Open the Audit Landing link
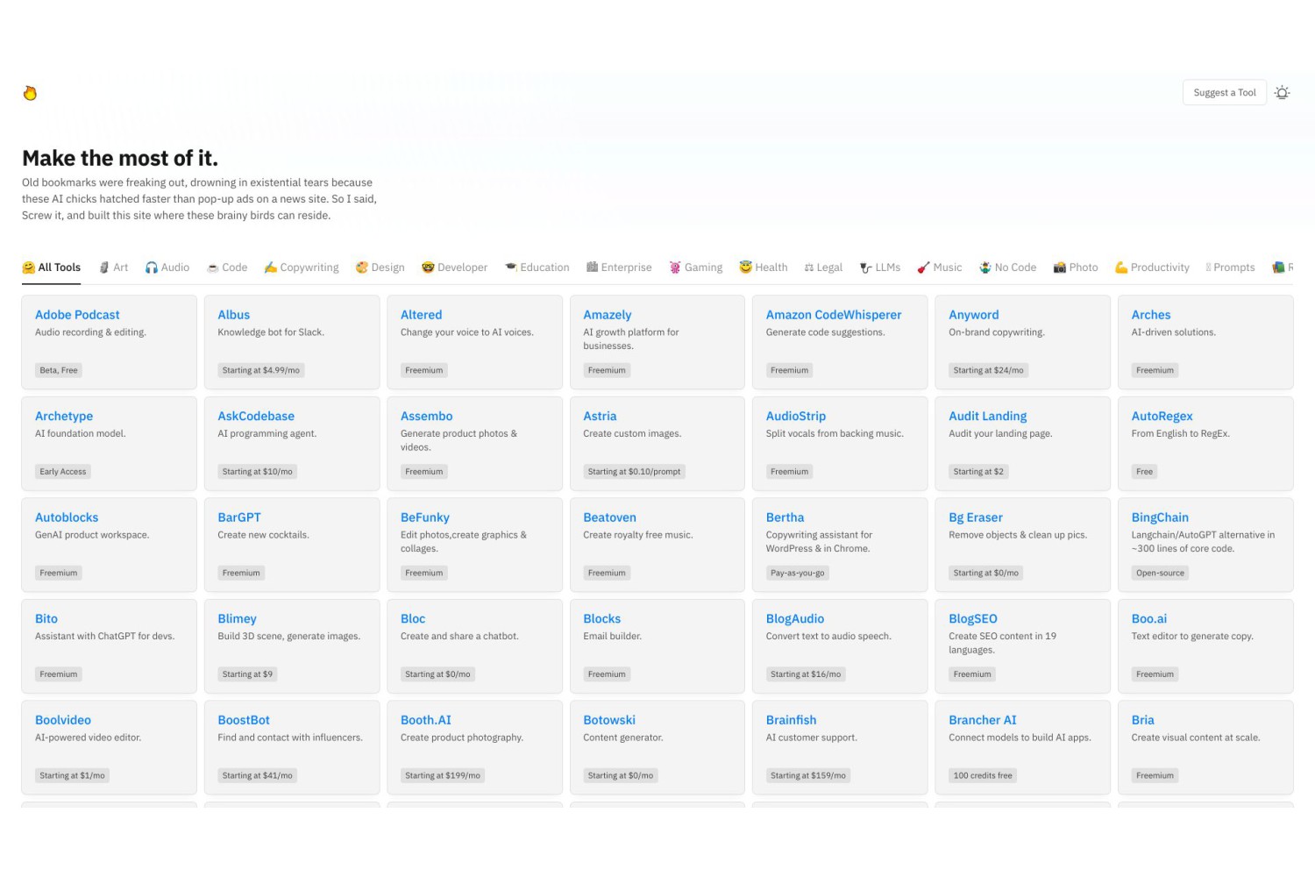1315x877 pixels. pos(988,417)
